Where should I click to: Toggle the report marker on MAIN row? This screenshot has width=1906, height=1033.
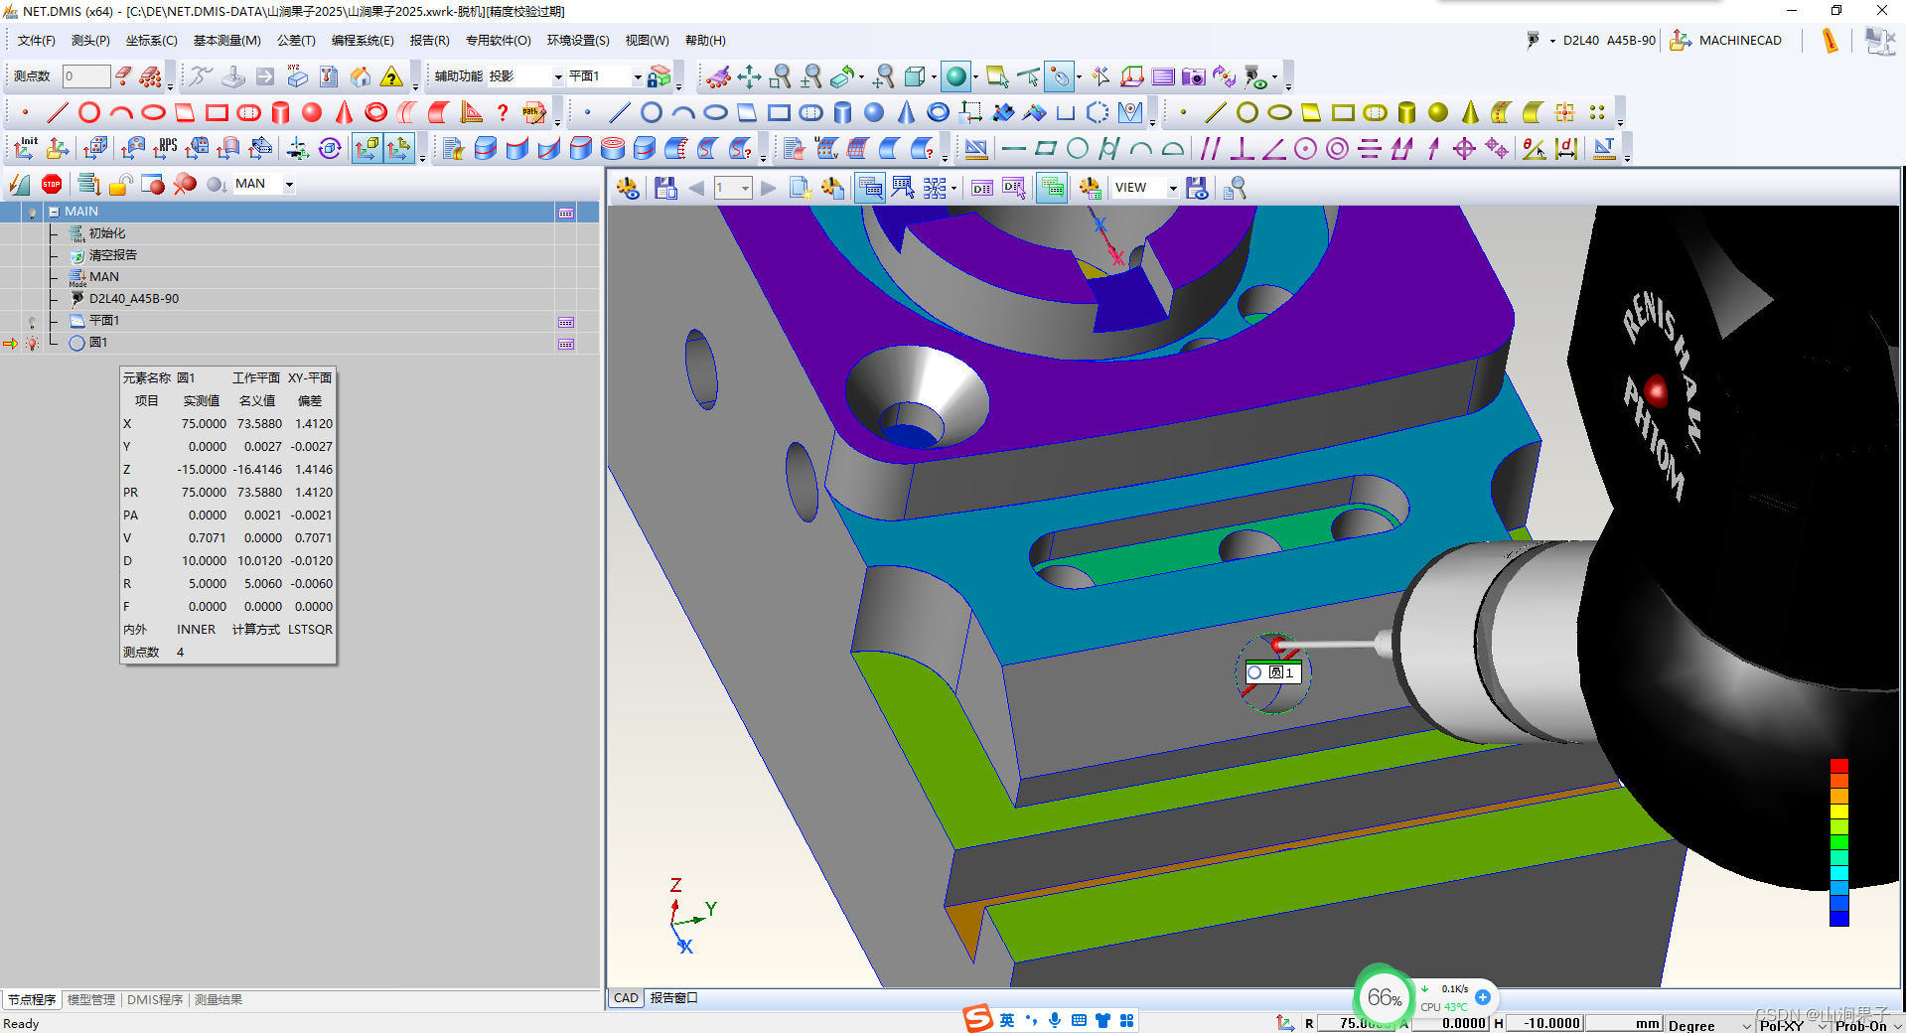coord(566,213)
